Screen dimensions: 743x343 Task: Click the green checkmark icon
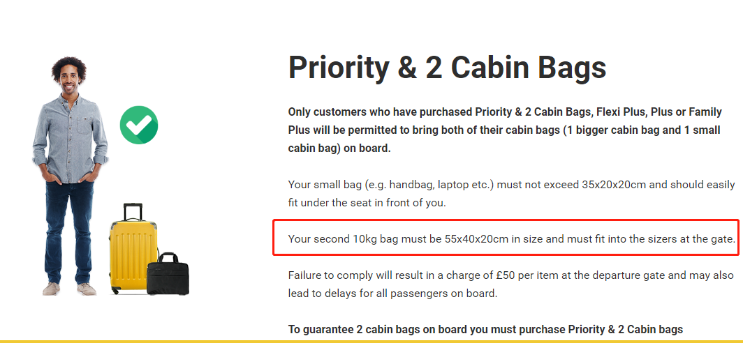click(x=139, y=125)
